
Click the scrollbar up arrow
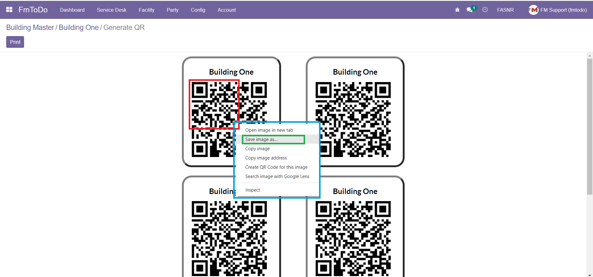[x=590, y=56]
